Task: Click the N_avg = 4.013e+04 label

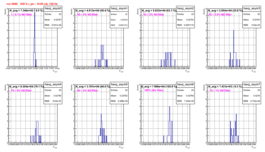Action: [92, 11]
